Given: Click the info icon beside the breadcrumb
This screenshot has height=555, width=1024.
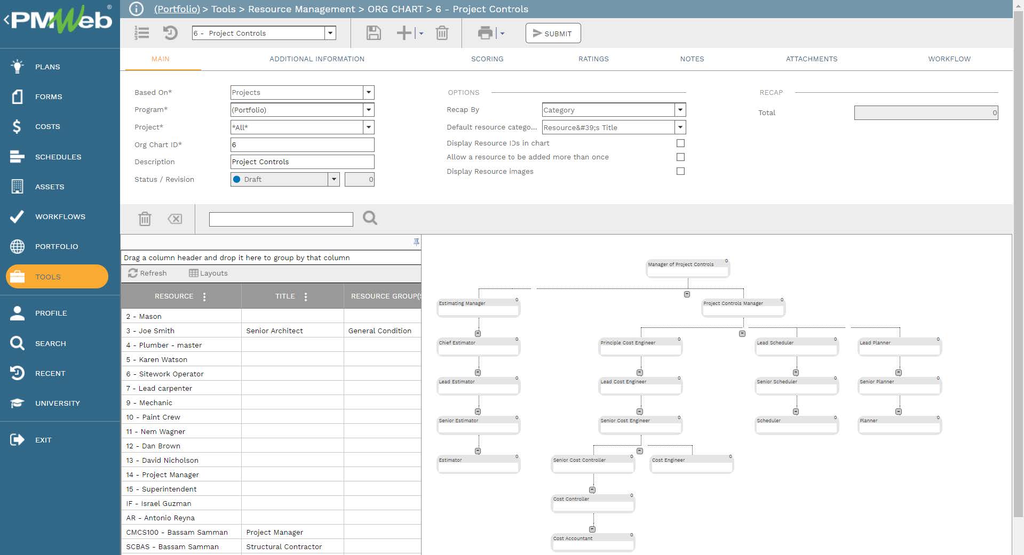Looking at the screenshot, I should 137,9.
